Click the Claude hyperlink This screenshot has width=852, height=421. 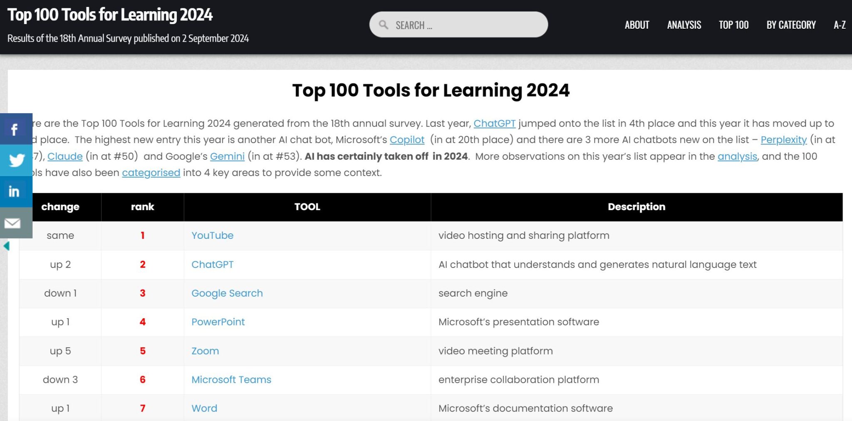64,156
